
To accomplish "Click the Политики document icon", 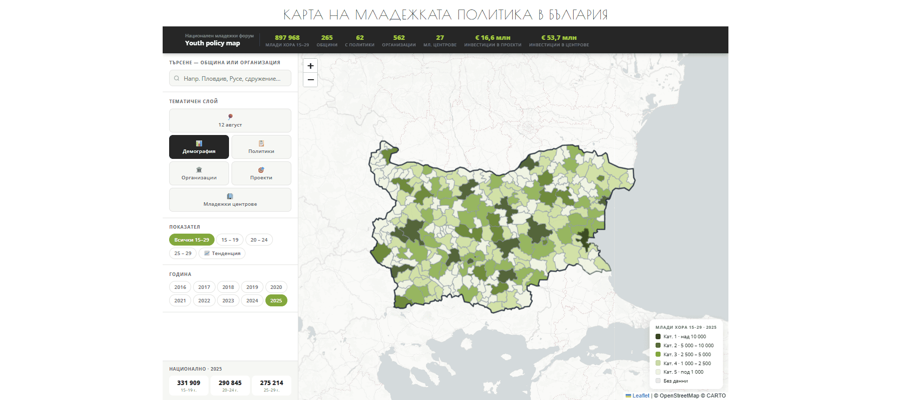I will click(x=261, y=143).
